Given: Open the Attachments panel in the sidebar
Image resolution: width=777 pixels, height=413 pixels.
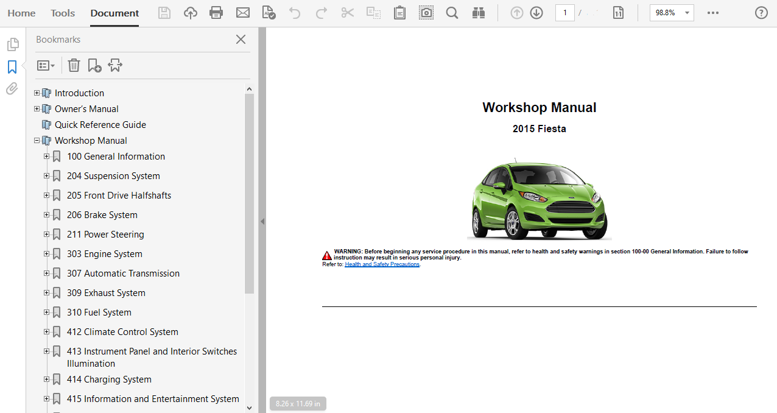Looking at the screenshot, I should coord(11,88).
